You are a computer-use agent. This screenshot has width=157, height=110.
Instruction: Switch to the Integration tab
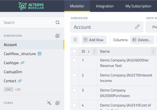[105, 6]
